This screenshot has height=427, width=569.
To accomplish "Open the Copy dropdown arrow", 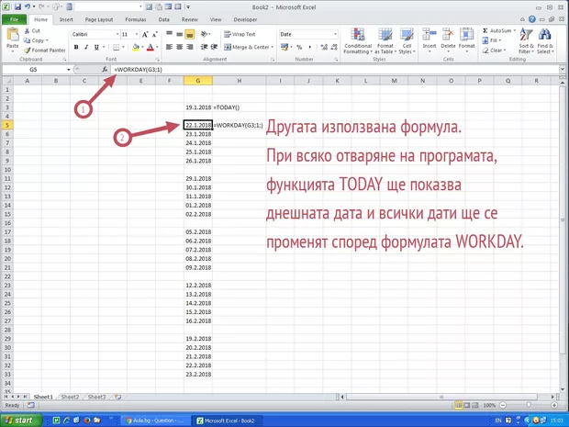I will pos(47,40).
